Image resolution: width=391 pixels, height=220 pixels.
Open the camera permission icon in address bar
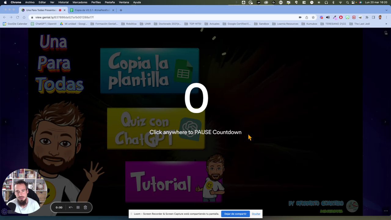click(300, 17)
